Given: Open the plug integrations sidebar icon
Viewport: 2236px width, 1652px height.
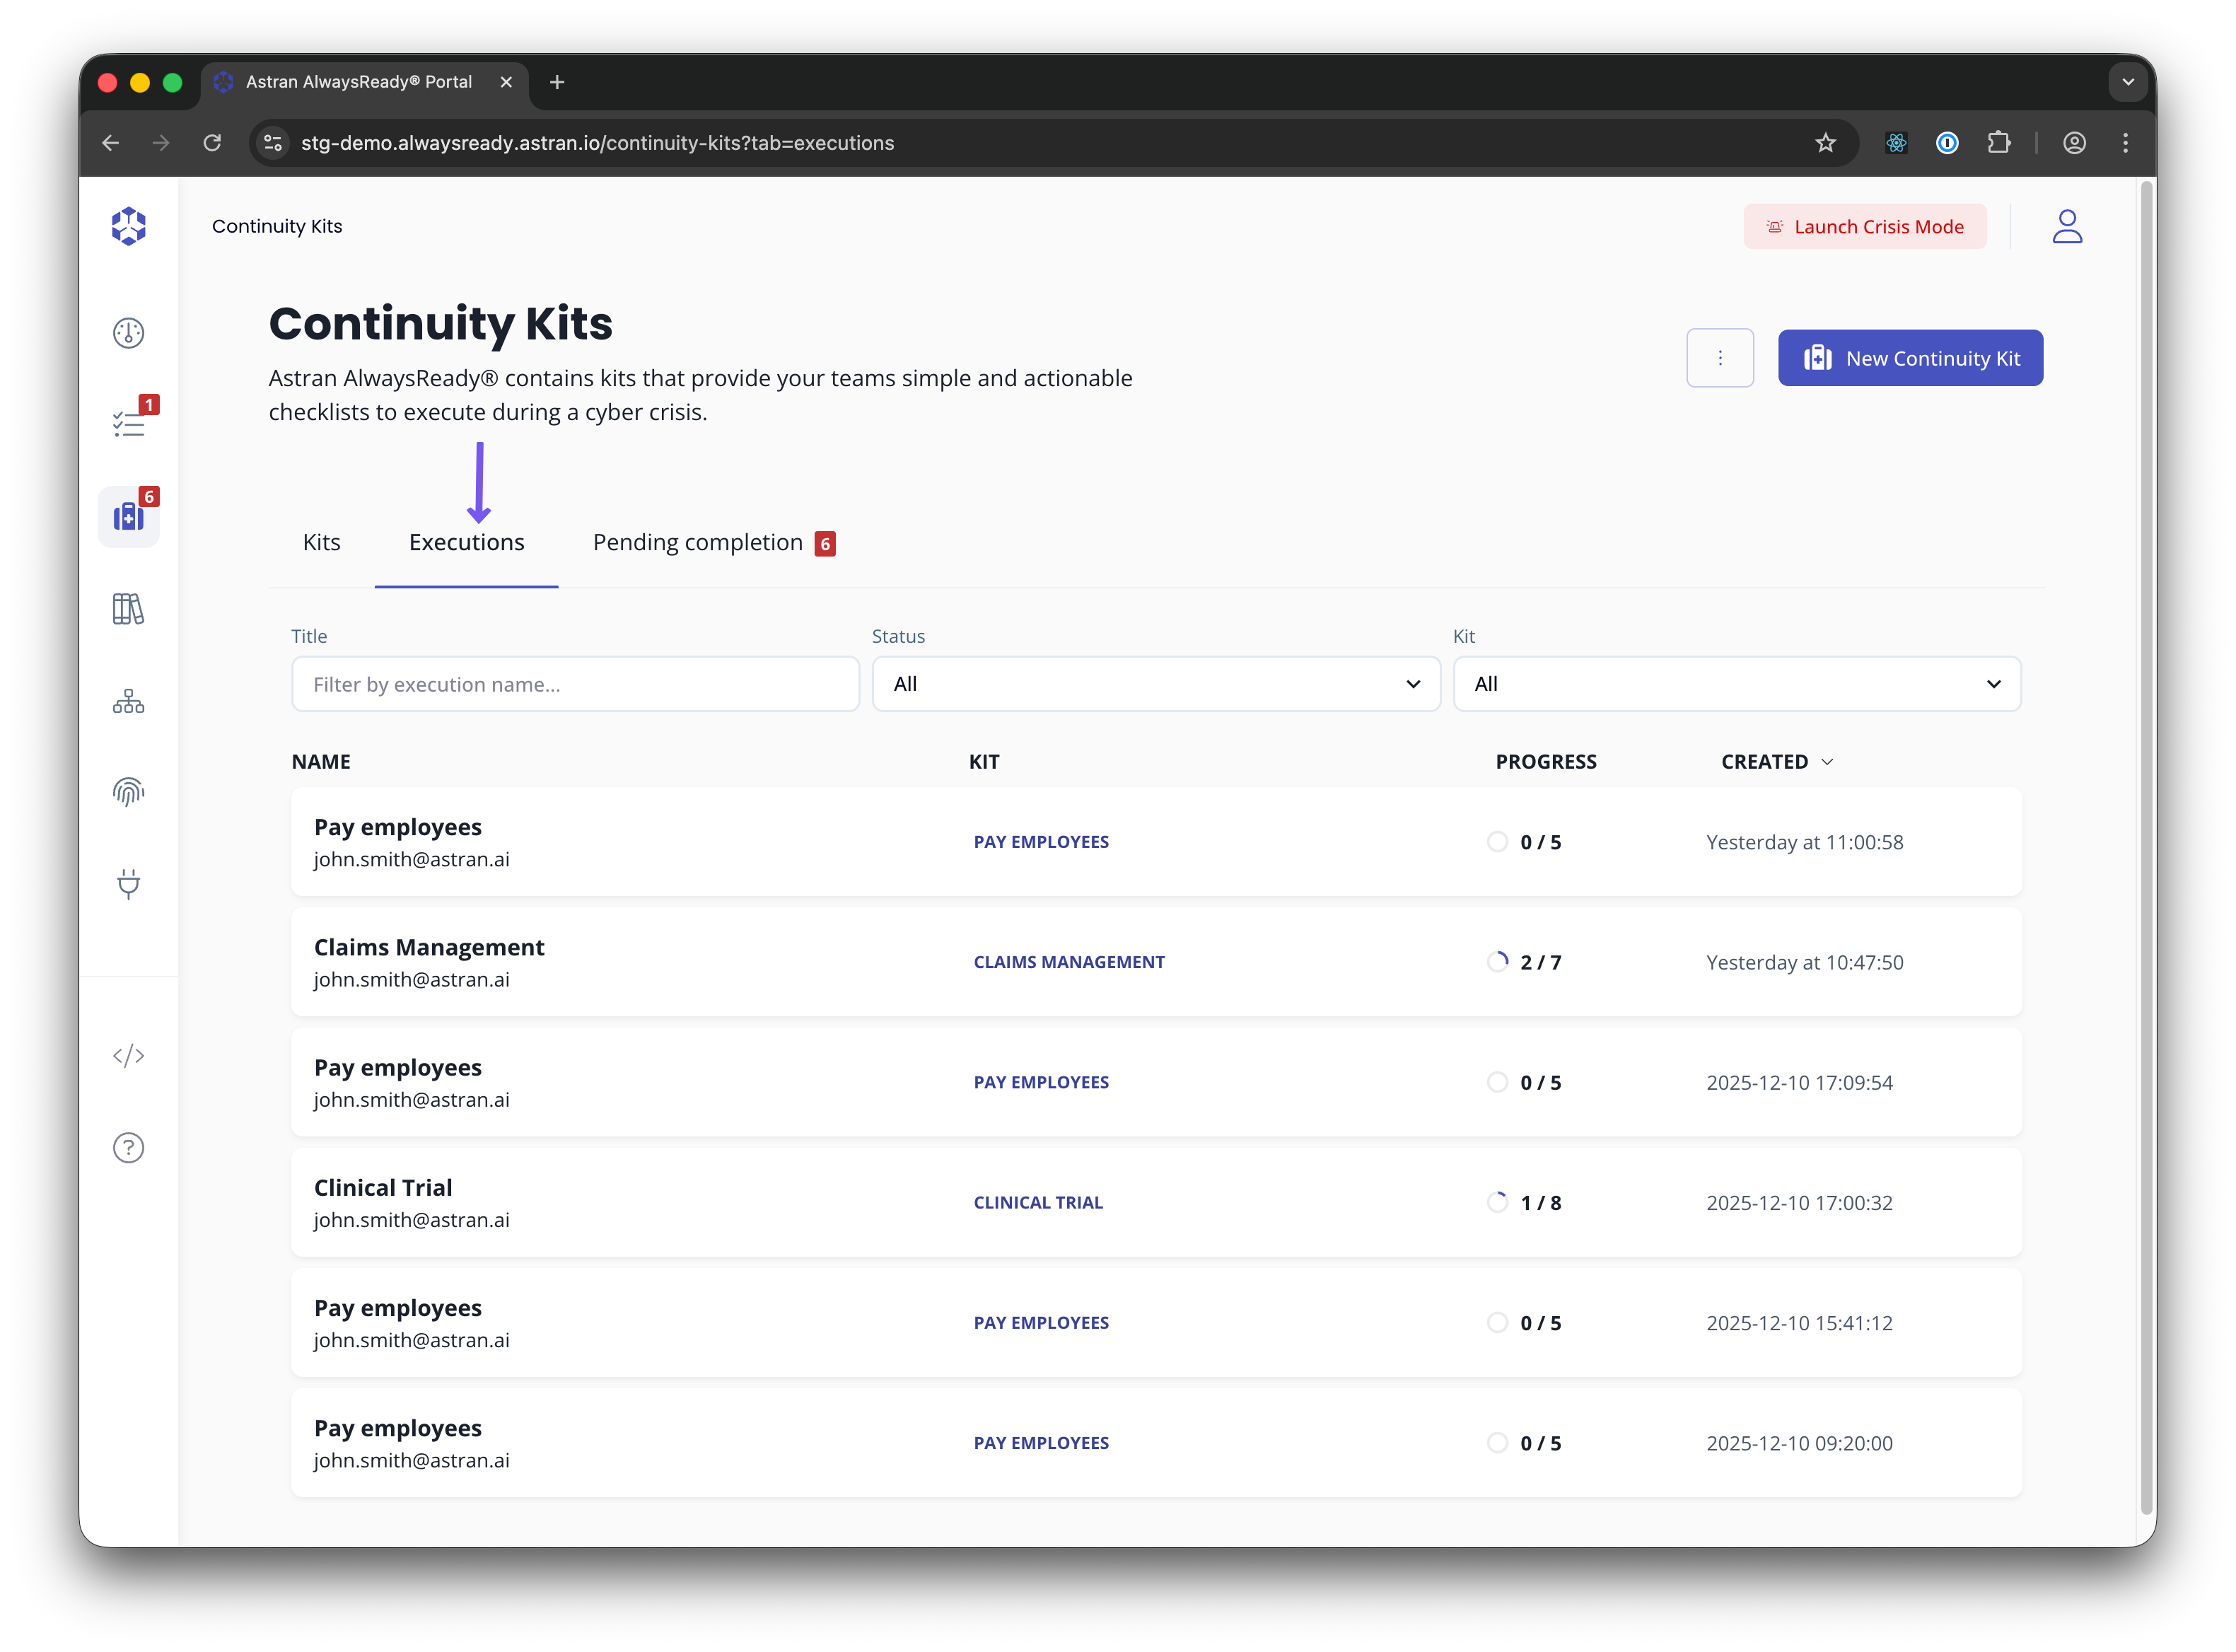Looking at the screenshot, I should coord(128,884).
